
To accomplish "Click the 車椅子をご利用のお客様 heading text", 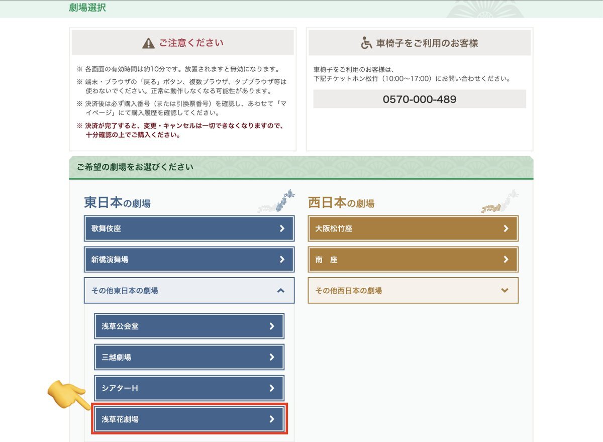I will click(x=427, y=43).
